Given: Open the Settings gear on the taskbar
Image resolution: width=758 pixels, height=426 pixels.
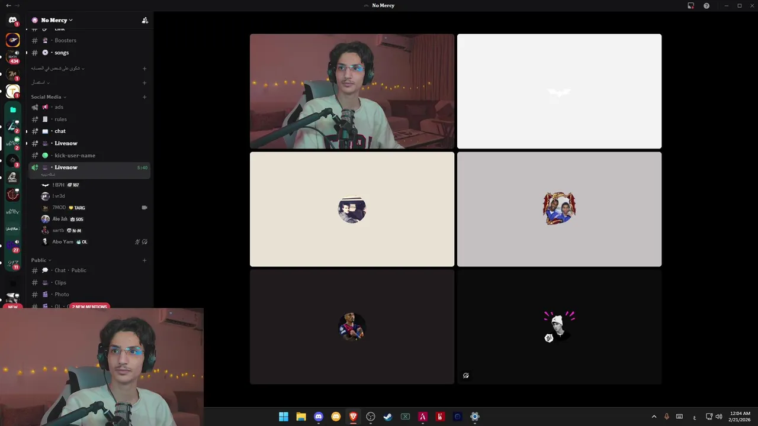Looking at the screenshot, I should tap(474, 417).
